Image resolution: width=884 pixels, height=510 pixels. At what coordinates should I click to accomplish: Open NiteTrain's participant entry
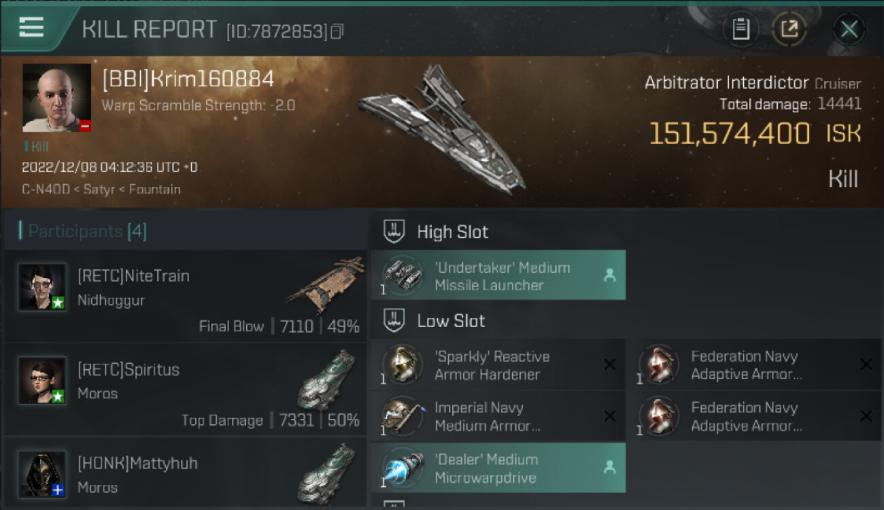coord(185,296)
